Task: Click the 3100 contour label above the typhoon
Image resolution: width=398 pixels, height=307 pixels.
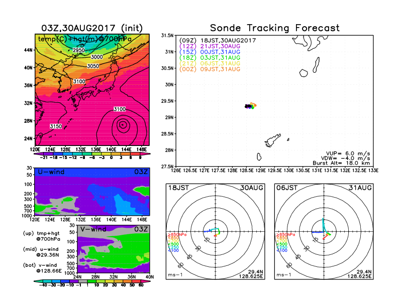Action: click(119, 109)
